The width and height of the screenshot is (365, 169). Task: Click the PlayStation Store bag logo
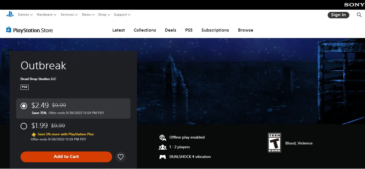(x=9, y=30)
